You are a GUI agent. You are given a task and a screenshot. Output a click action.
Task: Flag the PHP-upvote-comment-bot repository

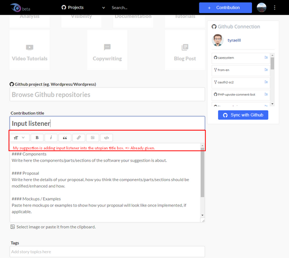pos(266,94)
